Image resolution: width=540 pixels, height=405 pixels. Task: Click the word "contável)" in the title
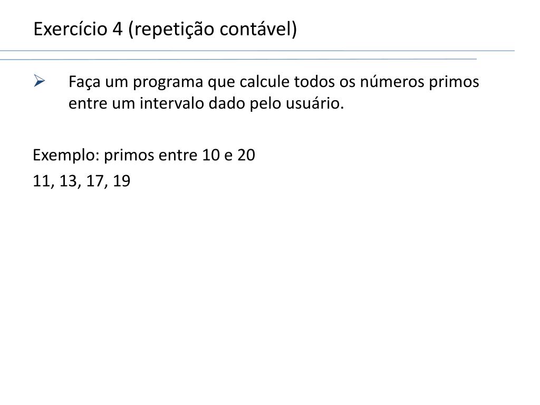pyautogui.click(x=258, y=30)
